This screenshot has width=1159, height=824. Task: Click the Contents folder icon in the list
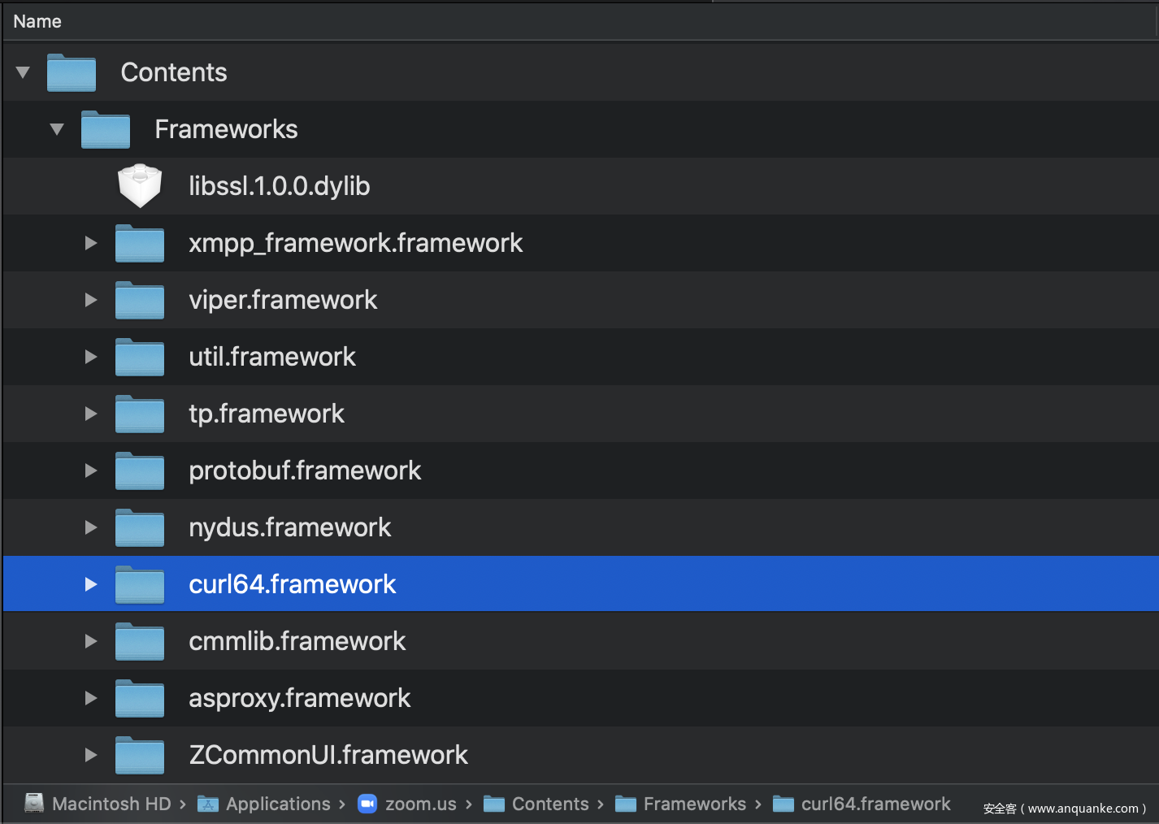coord(72,73)
